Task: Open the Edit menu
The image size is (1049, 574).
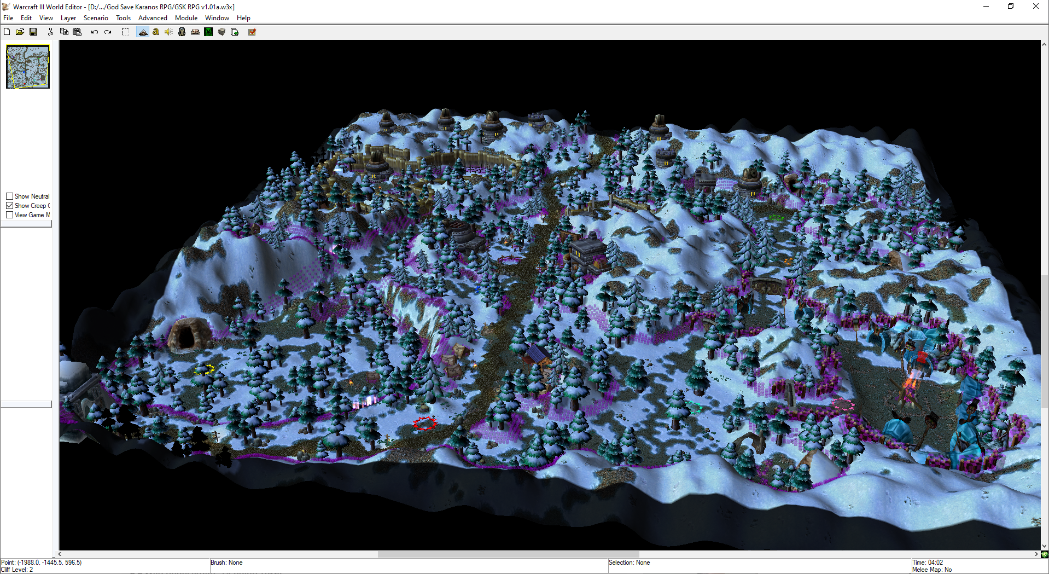Action: 26,18
